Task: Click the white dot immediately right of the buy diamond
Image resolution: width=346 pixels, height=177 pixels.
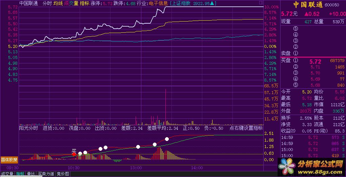Action: [80, 153]
